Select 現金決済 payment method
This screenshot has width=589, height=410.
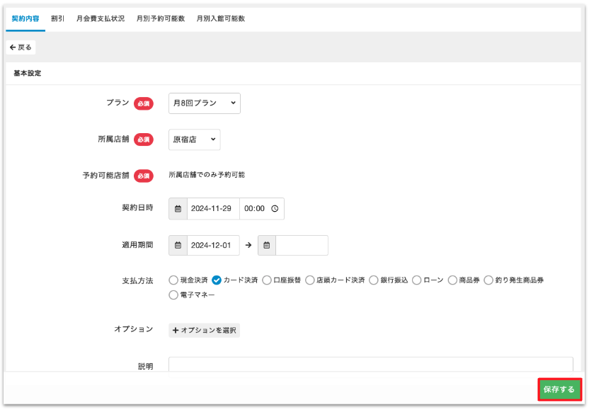[173, 280]
